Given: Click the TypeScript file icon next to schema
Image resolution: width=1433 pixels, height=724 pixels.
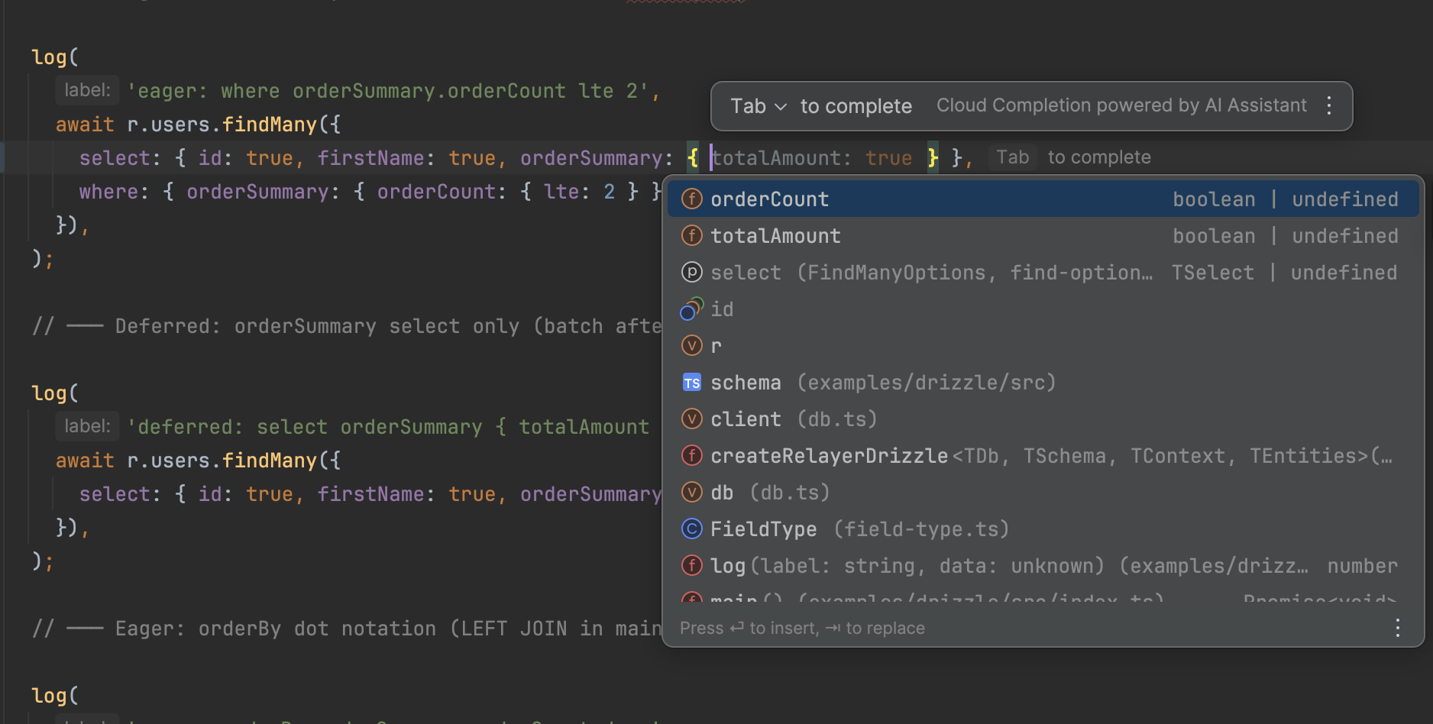Looking at the screenshot, I should [691, 382].
